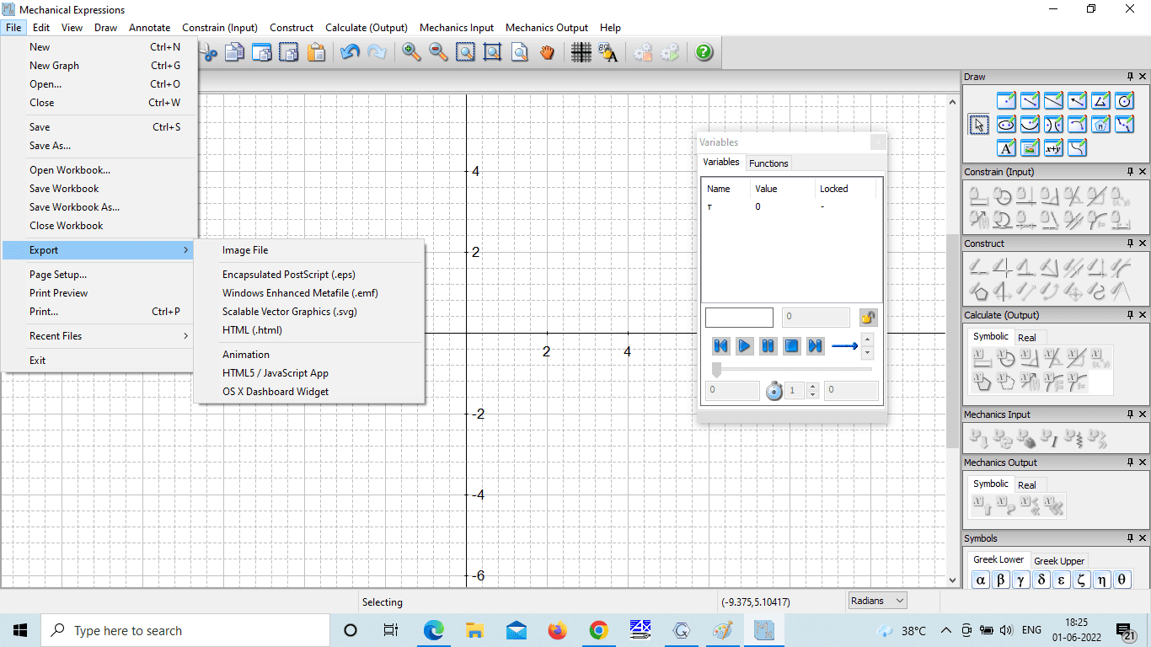Pin the Construct panel

click(1131, 243)
